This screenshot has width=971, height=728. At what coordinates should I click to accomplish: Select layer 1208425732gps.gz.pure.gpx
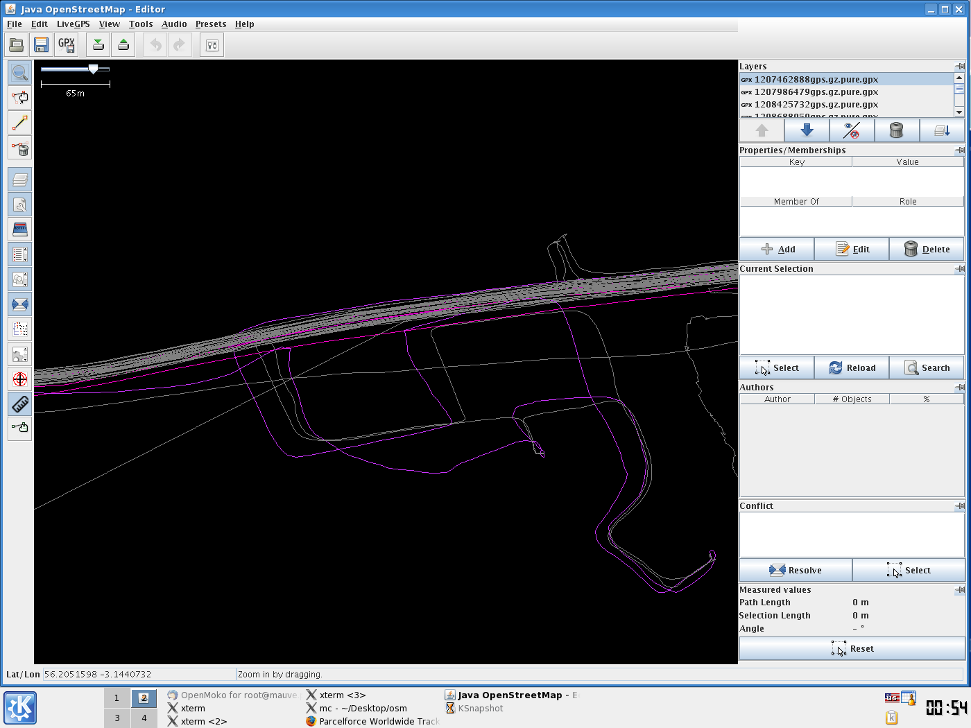847,105
